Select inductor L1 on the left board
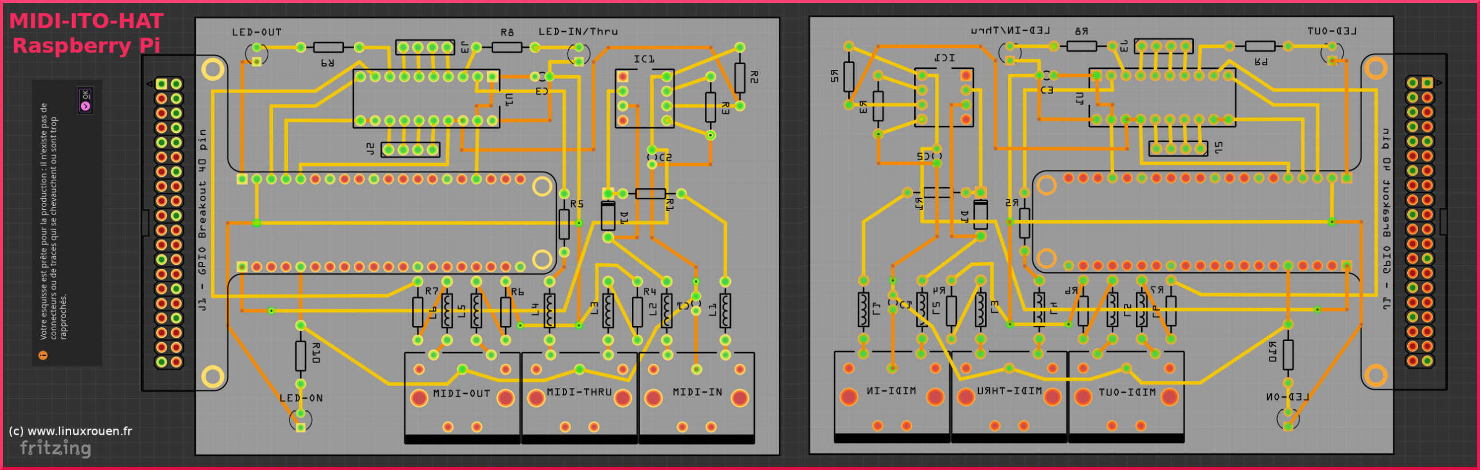The width and height of the screenshot is (1480, 470). tap(725, 311)
